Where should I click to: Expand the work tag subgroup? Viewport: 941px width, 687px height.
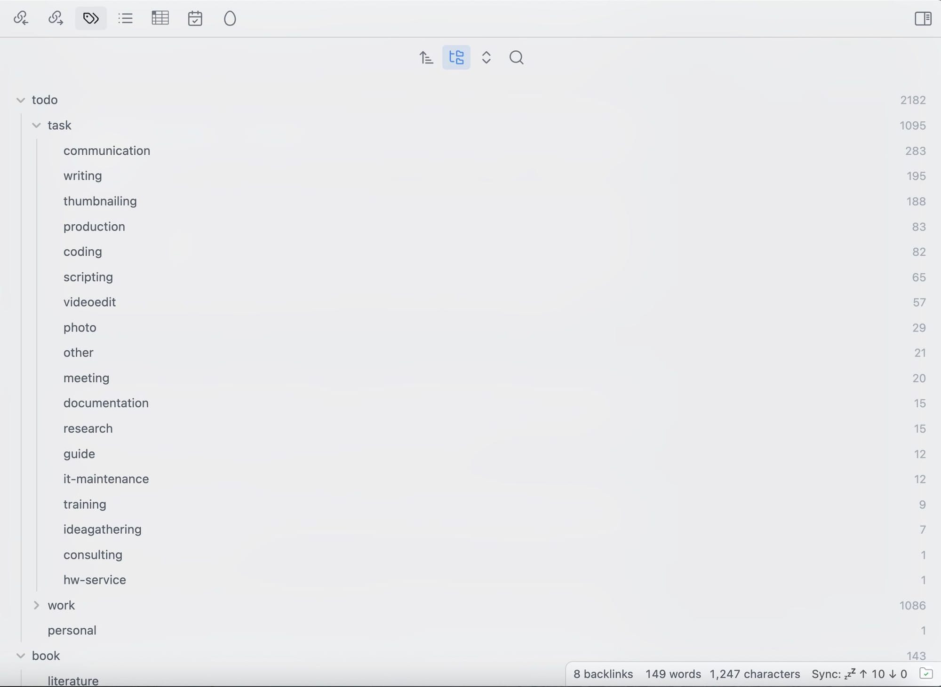tap(36, 605)
